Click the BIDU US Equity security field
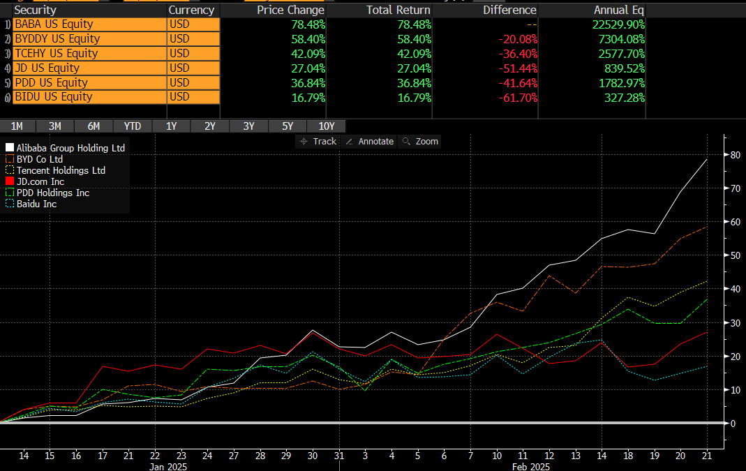Screen dimensions: 746x471 89,97
